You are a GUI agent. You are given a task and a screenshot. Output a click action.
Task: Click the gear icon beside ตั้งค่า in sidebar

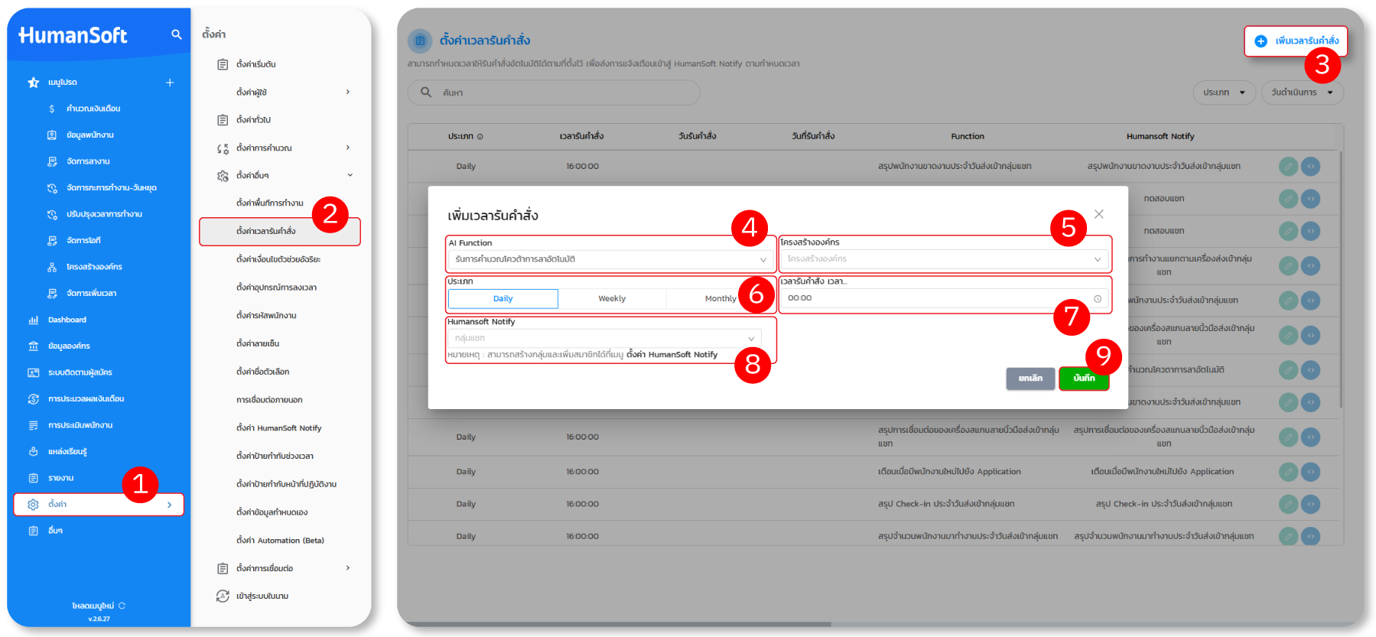[x=33, y=505]
